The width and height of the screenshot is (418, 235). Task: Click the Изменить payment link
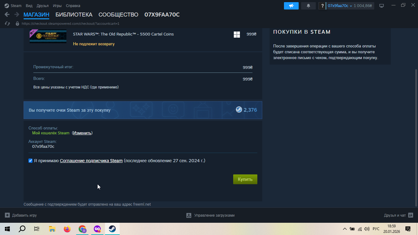(x=82, y=133)
